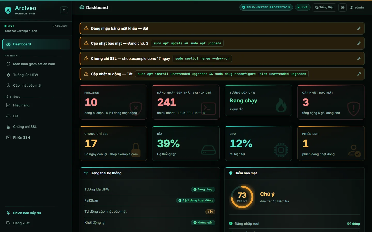Click warning icon on Đăng nhập bằng mật khẩu alert
This screenshot has height=232, width=372.
(x=86, y=28)
